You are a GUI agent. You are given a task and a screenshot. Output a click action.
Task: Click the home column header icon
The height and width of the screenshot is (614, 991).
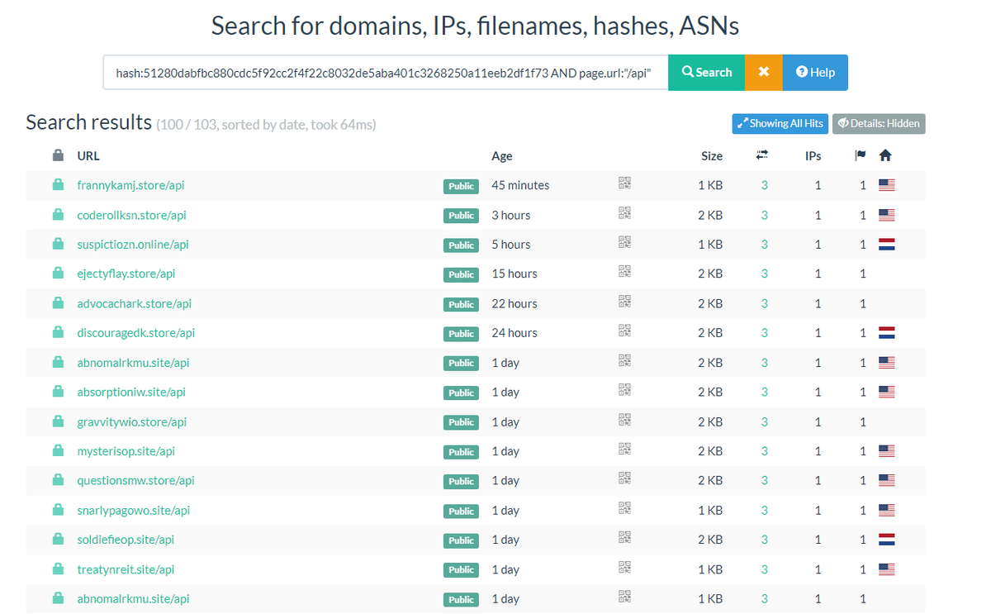[885, 155]
